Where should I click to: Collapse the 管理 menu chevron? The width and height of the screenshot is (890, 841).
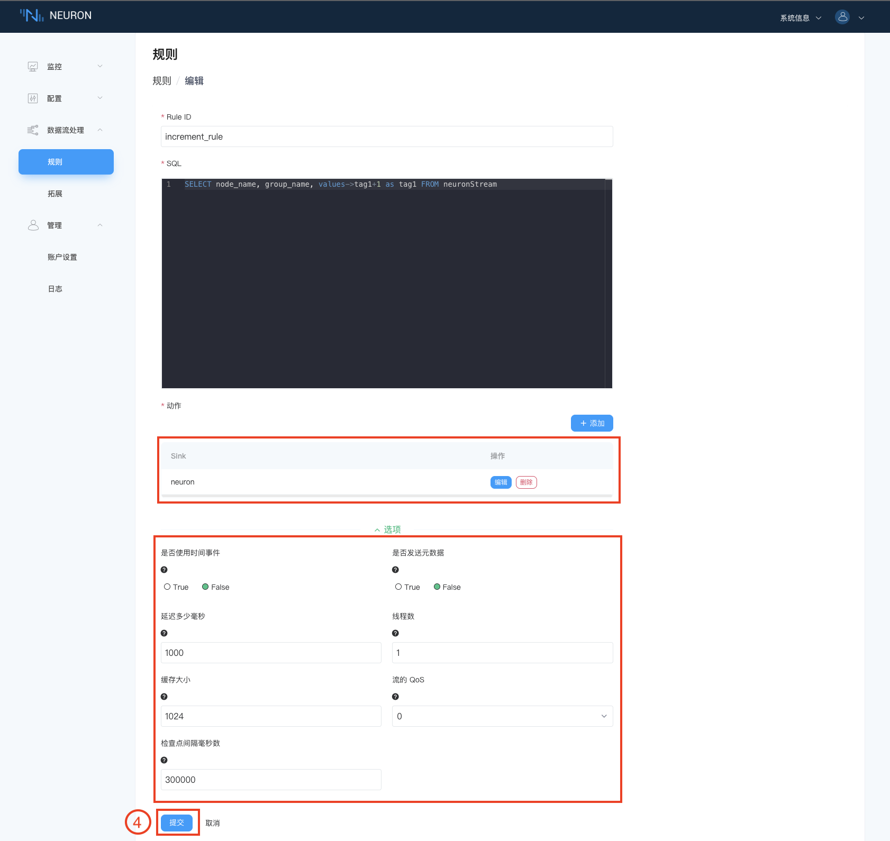click(100, 225)
